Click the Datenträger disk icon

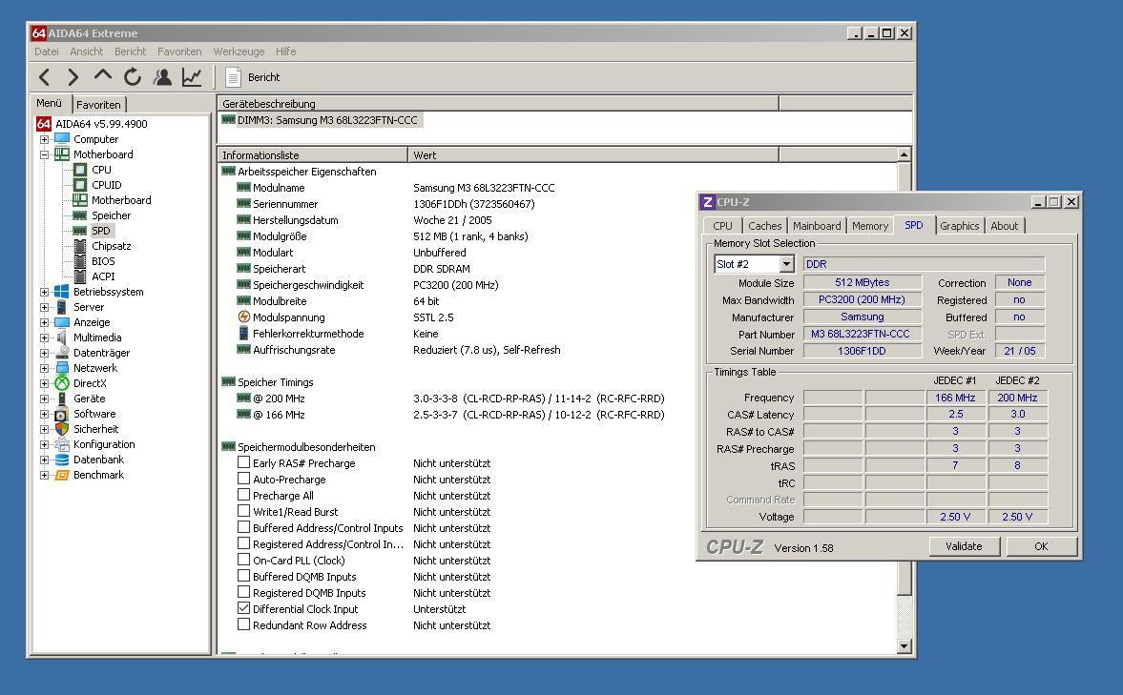coord(62,352)
